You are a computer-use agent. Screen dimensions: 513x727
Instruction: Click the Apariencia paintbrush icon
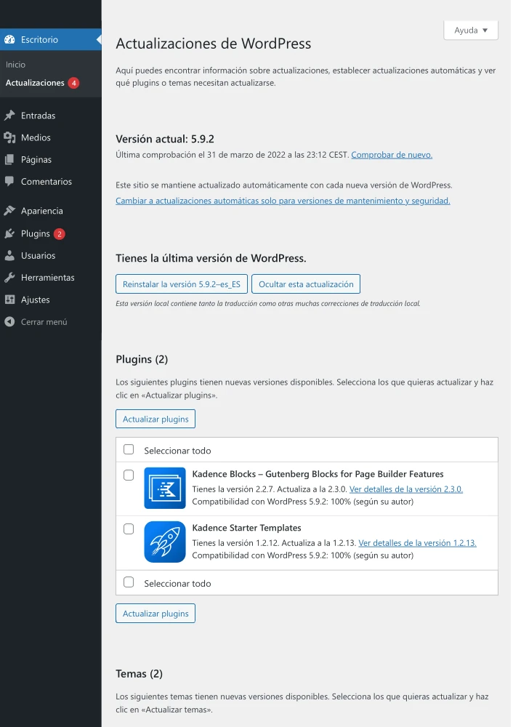[x=9, y=211]
